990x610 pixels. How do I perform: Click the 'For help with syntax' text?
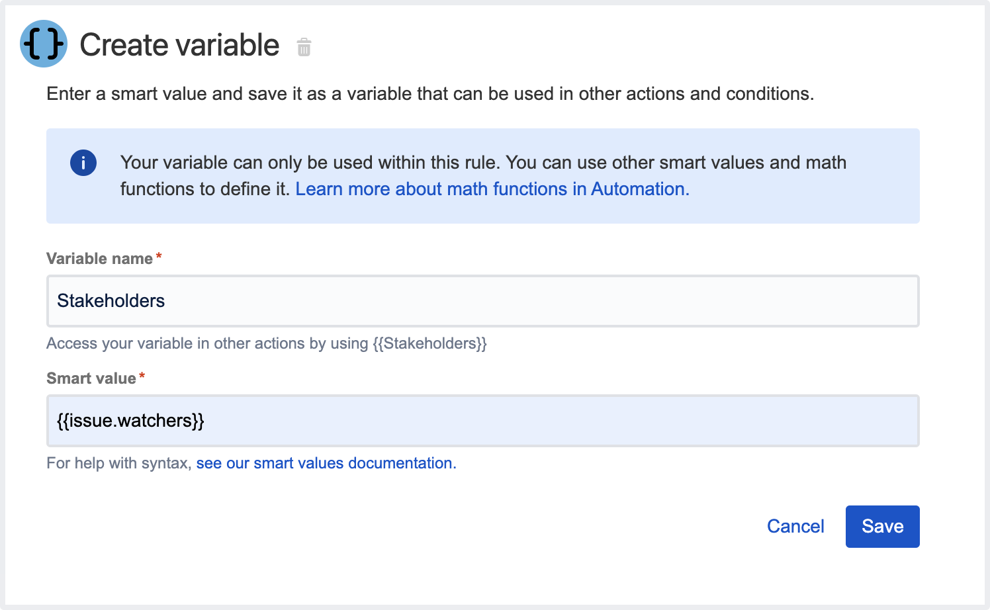click(118, 463)
